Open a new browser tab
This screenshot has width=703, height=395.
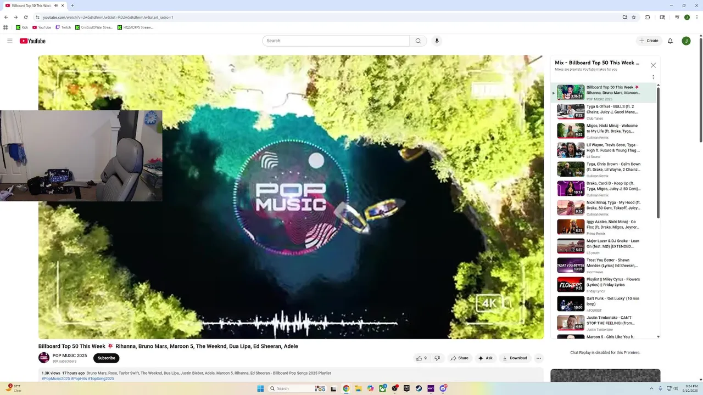pos(72,5)
